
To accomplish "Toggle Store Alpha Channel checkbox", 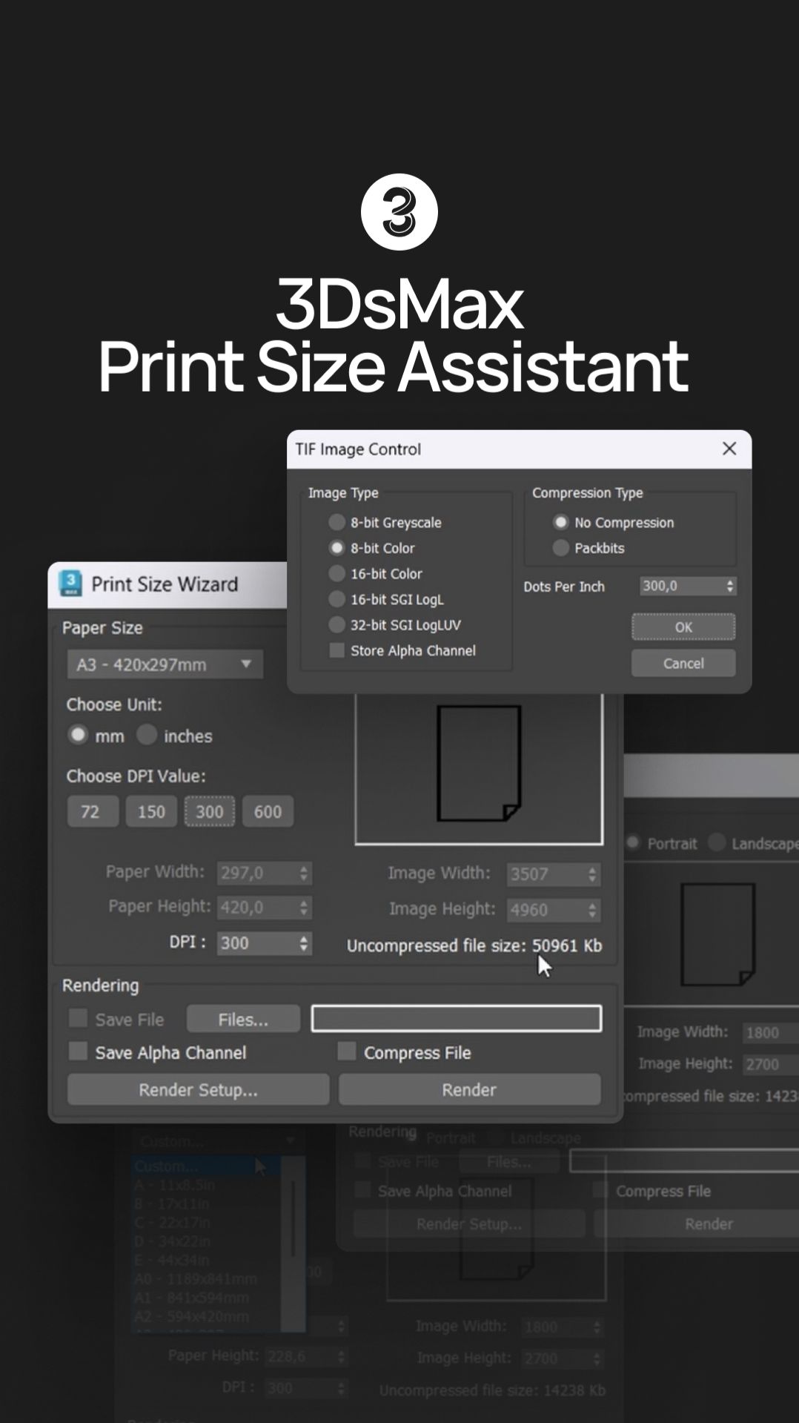I will [x=336, y=650].
